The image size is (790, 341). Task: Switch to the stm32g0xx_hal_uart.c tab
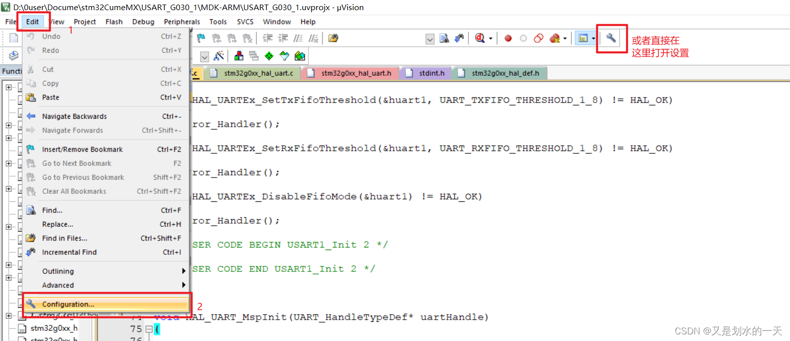[x=252, y=73]
